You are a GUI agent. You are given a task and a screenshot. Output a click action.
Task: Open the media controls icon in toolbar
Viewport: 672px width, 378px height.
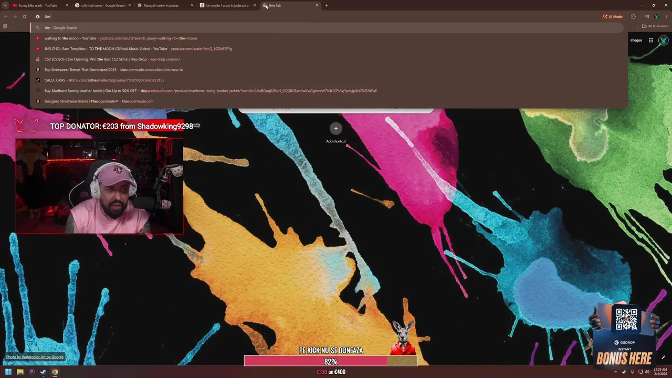click(x=647, y=16)
